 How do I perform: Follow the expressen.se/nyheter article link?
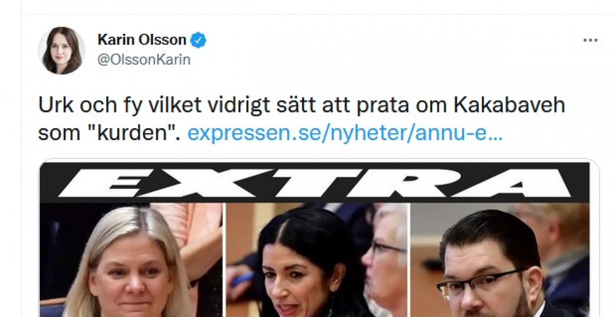click(x=345, y=133)
